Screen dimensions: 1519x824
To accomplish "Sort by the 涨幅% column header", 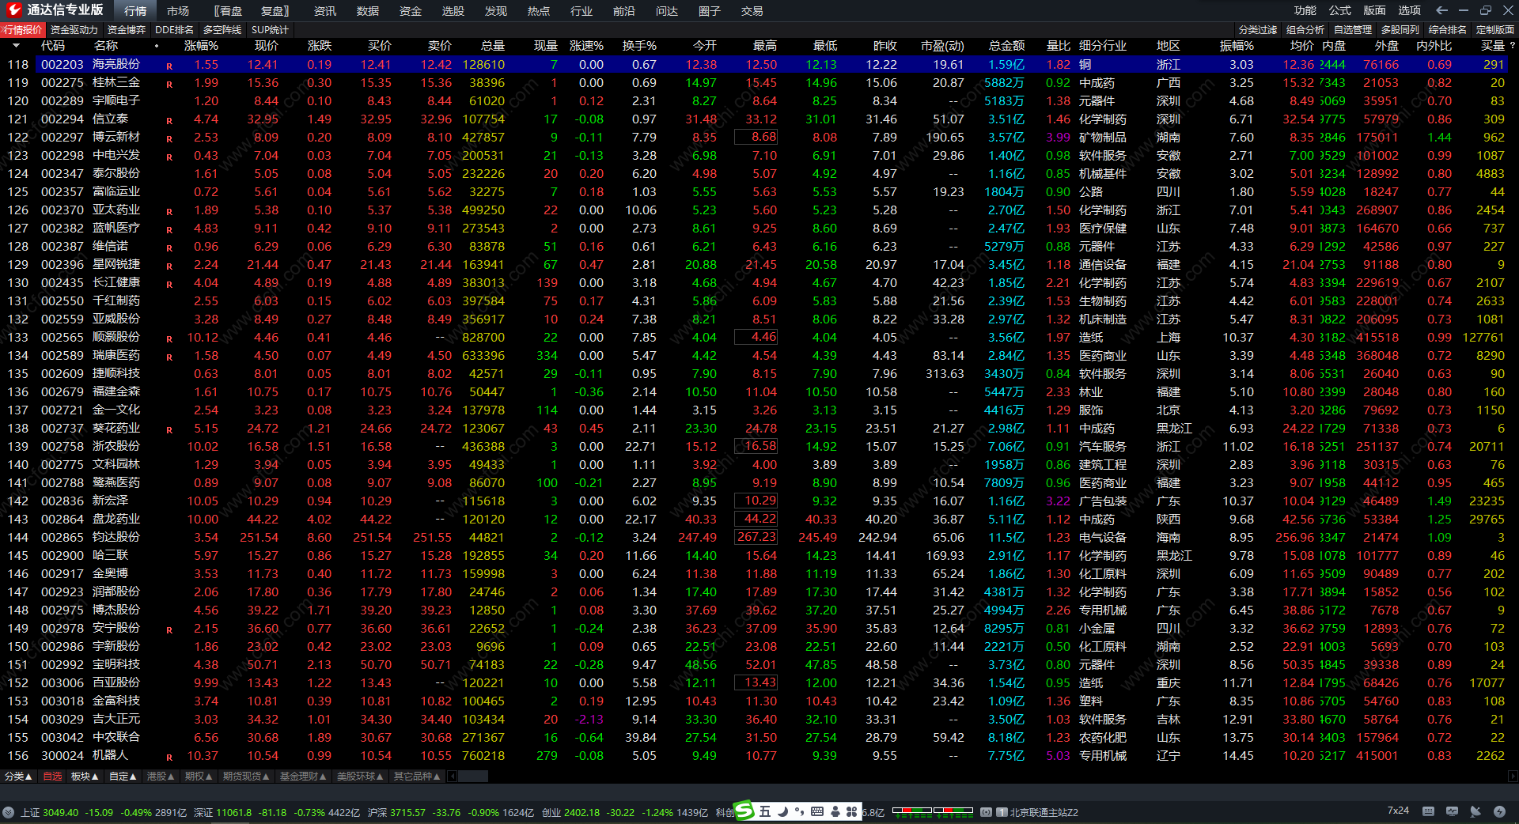I will (201, 46).
